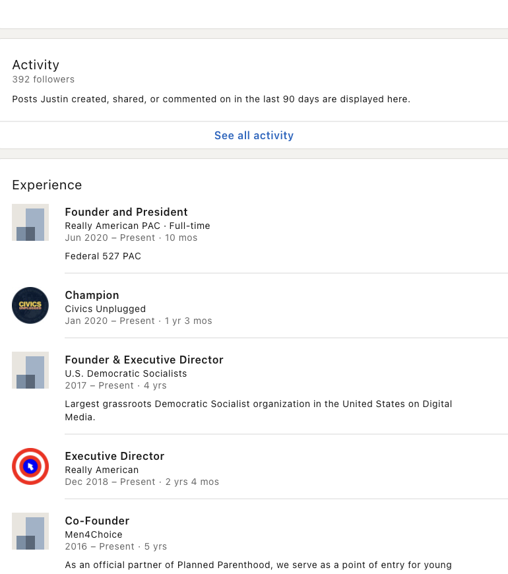Select the Champion role title
Viewport: 508px width, 574px height.
92,295
